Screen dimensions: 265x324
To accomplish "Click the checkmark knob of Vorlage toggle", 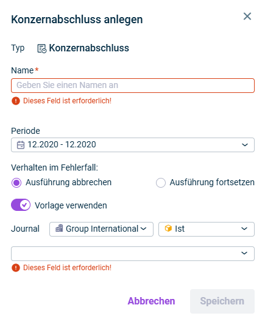I will 25,205.
